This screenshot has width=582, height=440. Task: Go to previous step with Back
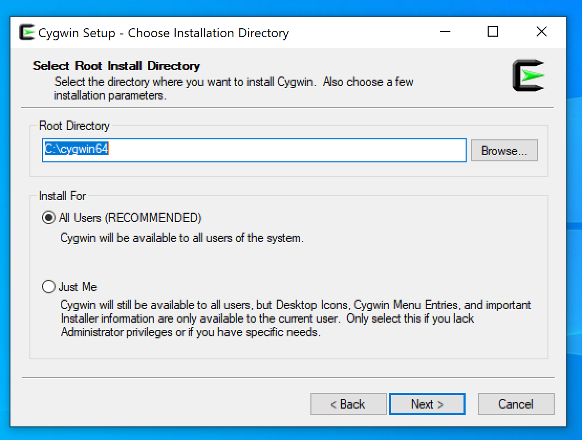pos(348,404)
